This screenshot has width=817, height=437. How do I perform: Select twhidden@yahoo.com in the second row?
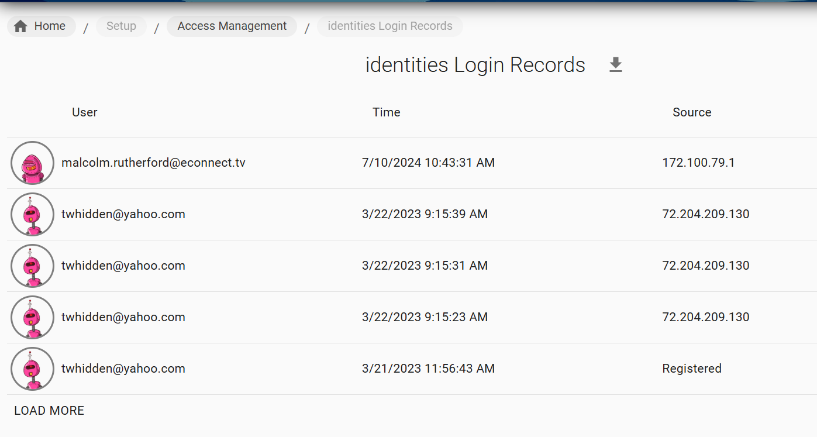click(123, 214)
